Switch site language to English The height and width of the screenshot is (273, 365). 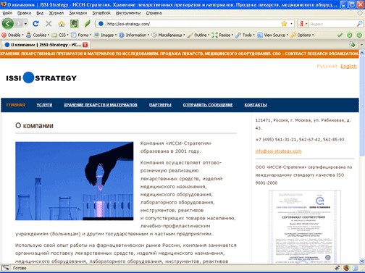(348, 66)
